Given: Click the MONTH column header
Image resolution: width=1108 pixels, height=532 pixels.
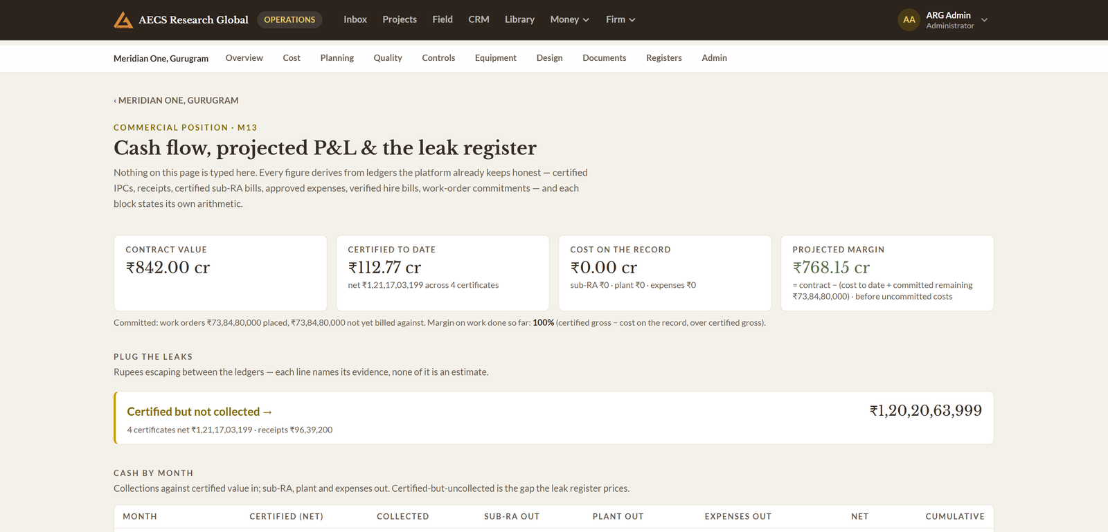Looking at the screenshot, I should pyautogui.click(x=140, y=517).
